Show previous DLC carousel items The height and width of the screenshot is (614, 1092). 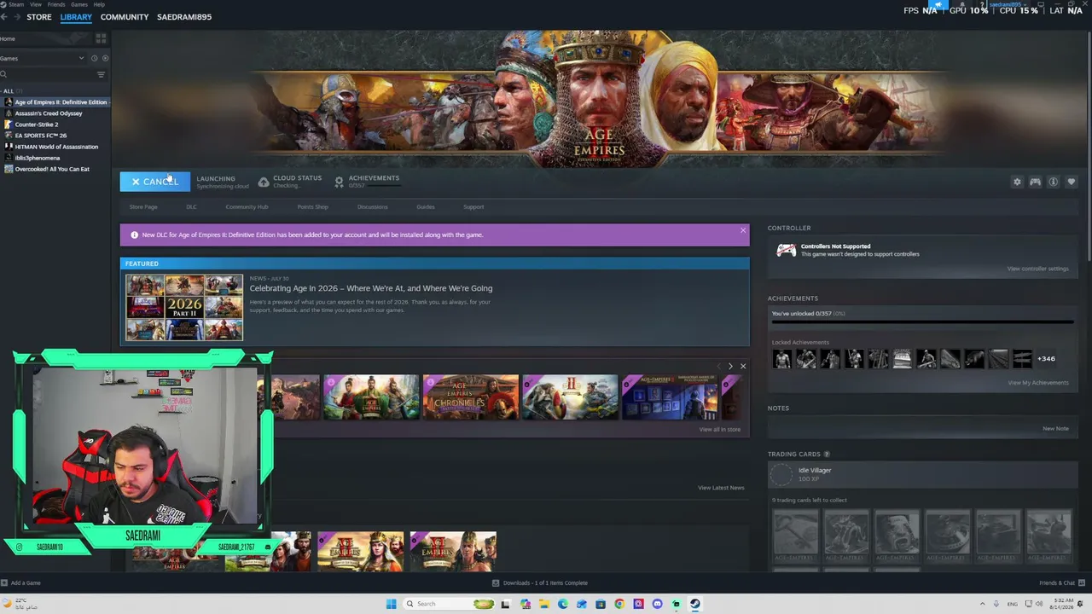(718, 366)
